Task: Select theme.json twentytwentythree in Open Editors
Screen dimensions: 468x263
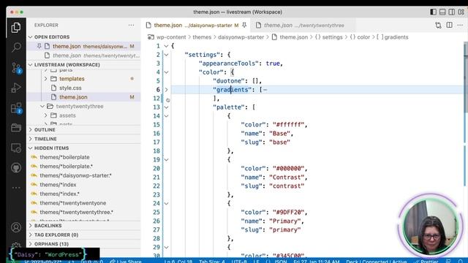Action: point(84,56)
